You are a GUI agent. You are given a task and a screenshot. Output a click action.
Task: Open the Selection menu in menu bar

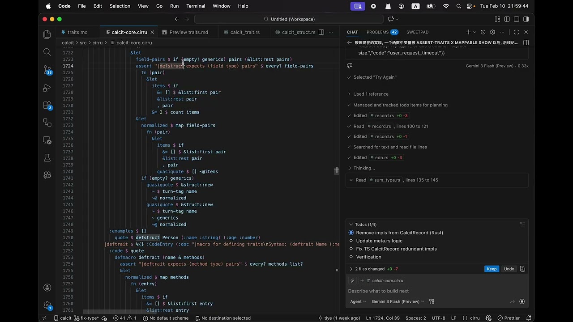coord(120,6)
